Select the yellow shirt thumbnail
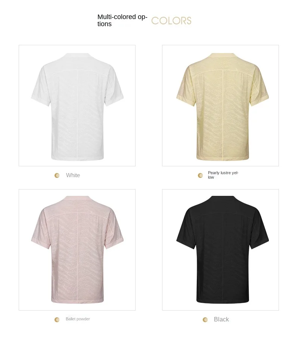 pos(220,105)
